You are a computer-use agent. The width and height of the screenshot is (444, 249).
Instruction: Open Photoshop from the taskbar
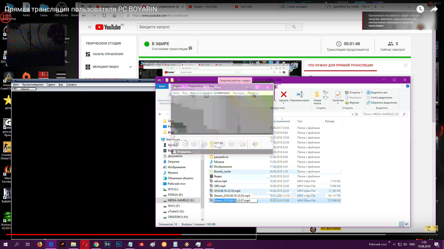[119, 244]
